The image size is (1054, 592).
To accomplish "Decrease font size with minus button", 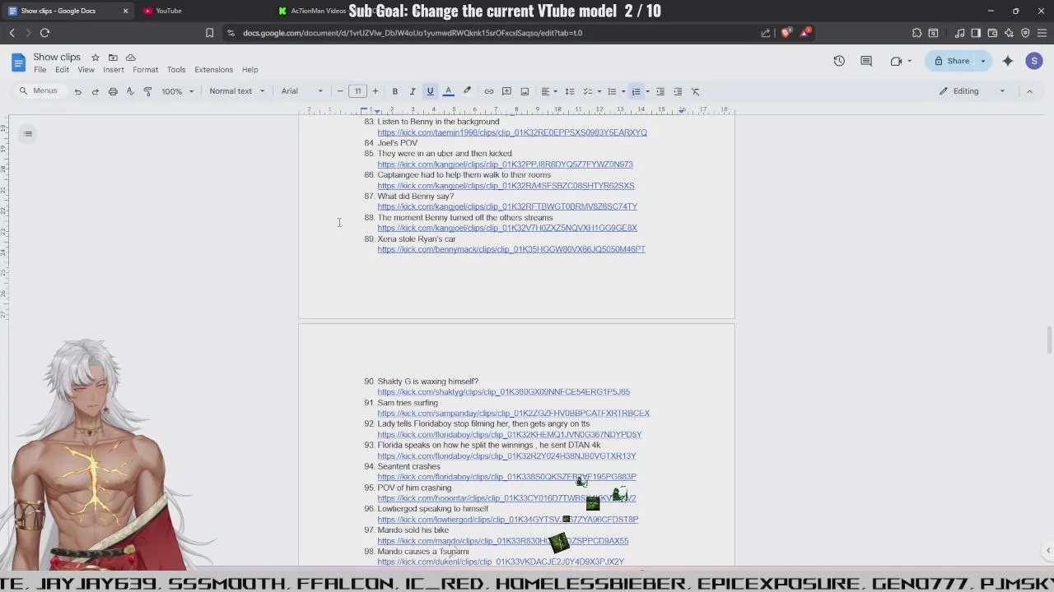I will pyautogui.click(x=340, y=91).
